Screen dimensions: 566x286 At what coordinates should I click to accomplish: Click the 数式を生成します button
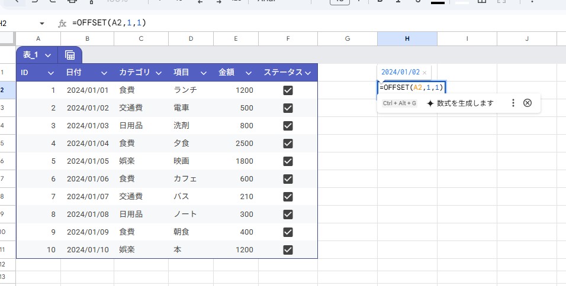(465, 103)
